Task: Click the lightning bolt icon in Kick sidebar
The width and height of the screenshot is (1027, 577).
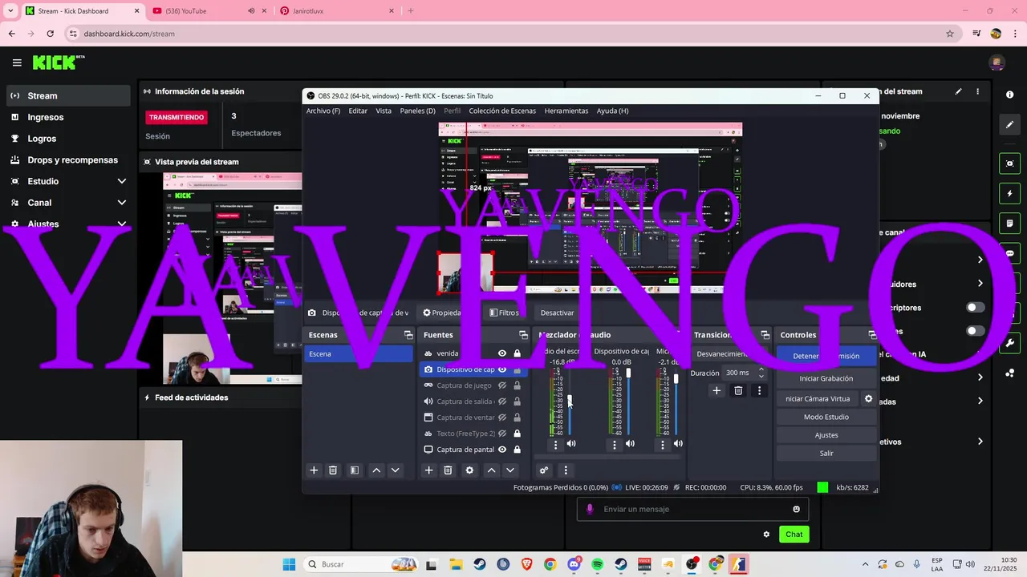Action: click(1009, 194)
